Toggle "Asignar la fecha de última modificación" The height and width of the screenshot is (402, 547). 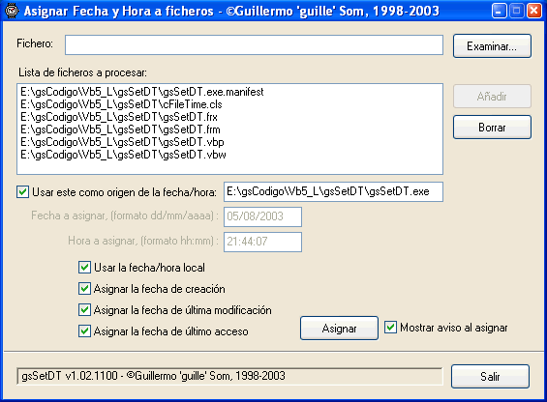click(84, 310)
